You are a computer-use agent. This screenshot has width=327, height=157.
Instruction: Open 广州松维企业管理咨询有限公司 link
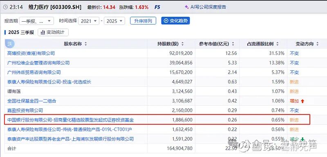coord(38,63)
